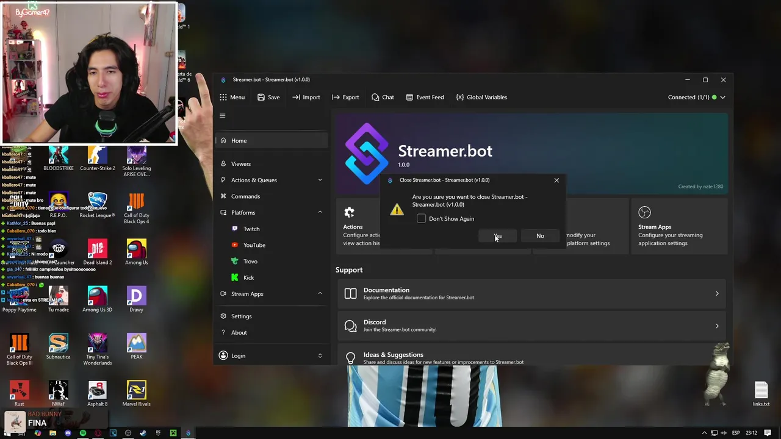Click the Spotify taskbar icon
The width and height of the screenshot is (781, 439).
pyautogui.click(x=83, y=434)
